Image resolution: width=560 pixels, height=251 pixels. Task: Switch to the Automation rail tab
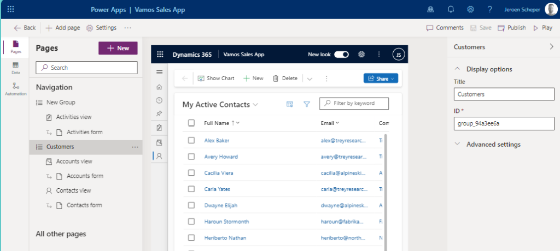(15, 89)
